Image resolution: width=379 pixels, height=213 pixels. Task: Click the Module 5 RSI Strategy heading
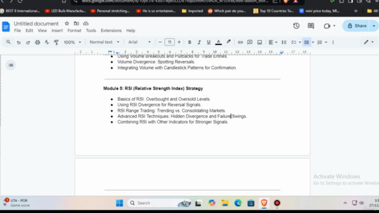point(153,89)
